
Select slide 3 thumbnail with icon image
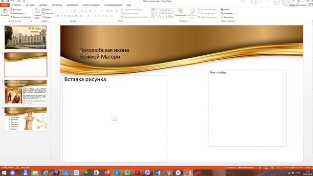click(x=25, y=92)
